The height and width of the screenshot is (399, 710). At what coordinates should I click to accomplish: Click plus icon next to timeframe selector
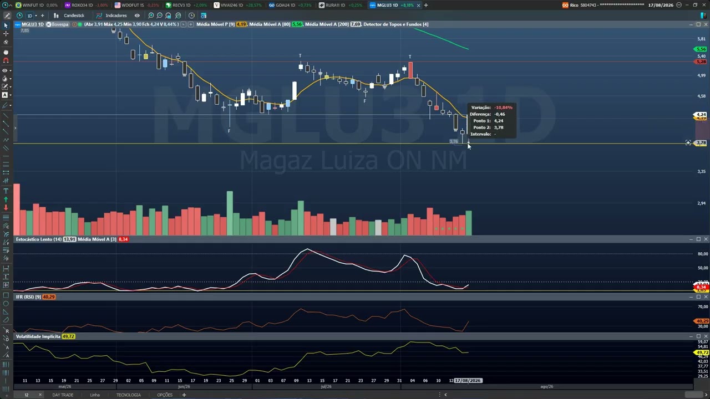pos(42,16)
